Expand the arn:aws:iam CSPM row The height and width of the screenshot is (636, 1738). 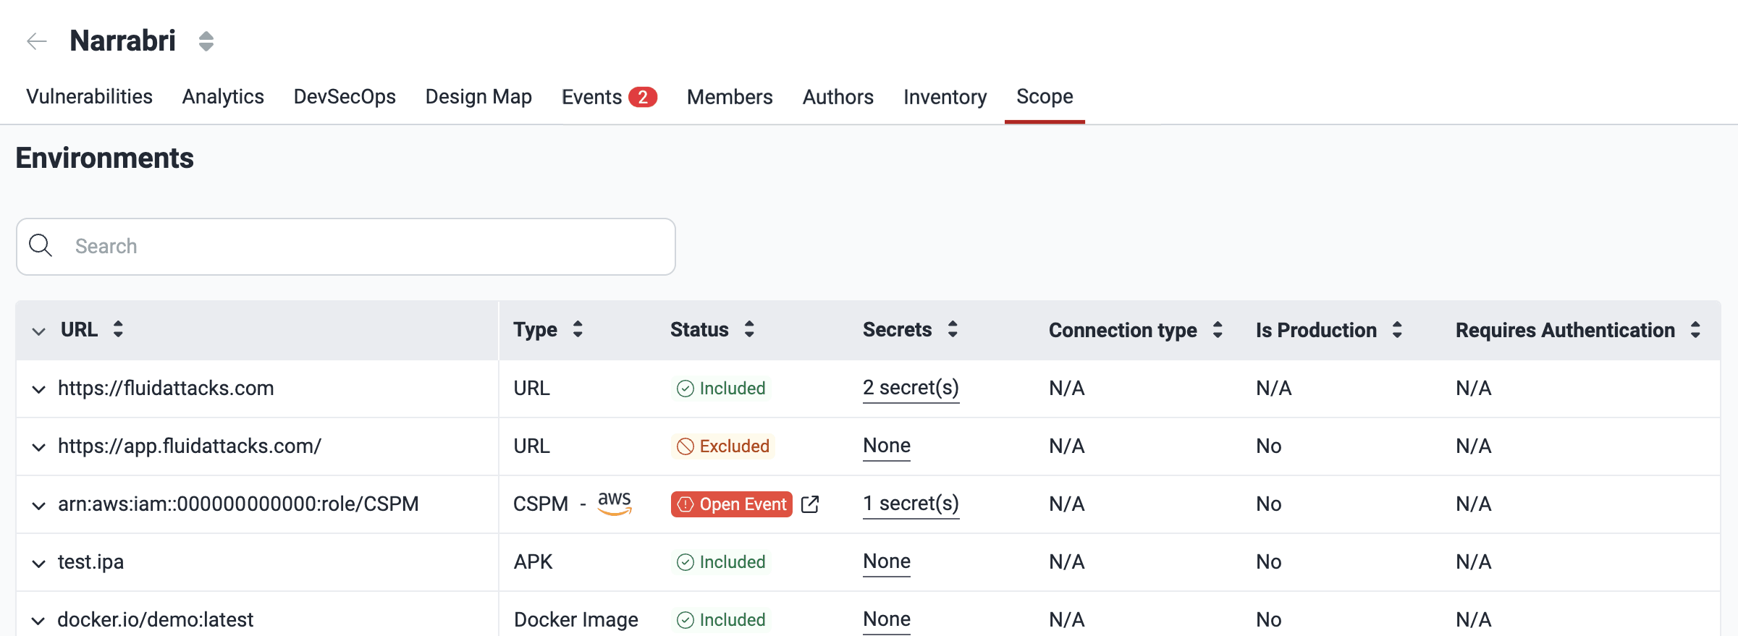coord(38,505)
